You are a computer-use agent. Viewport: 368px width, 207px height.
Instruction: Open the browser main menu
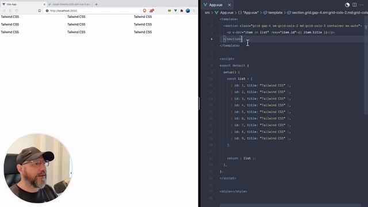pos(194,11)
